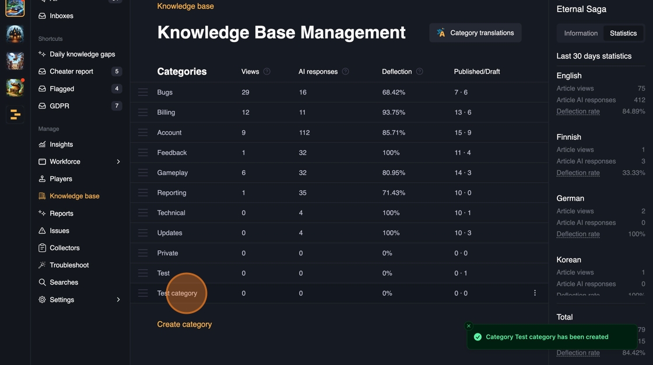Click the Knowledge base breadcrumb link
Viewport: 653px width, 365px height.
point(185,6)
